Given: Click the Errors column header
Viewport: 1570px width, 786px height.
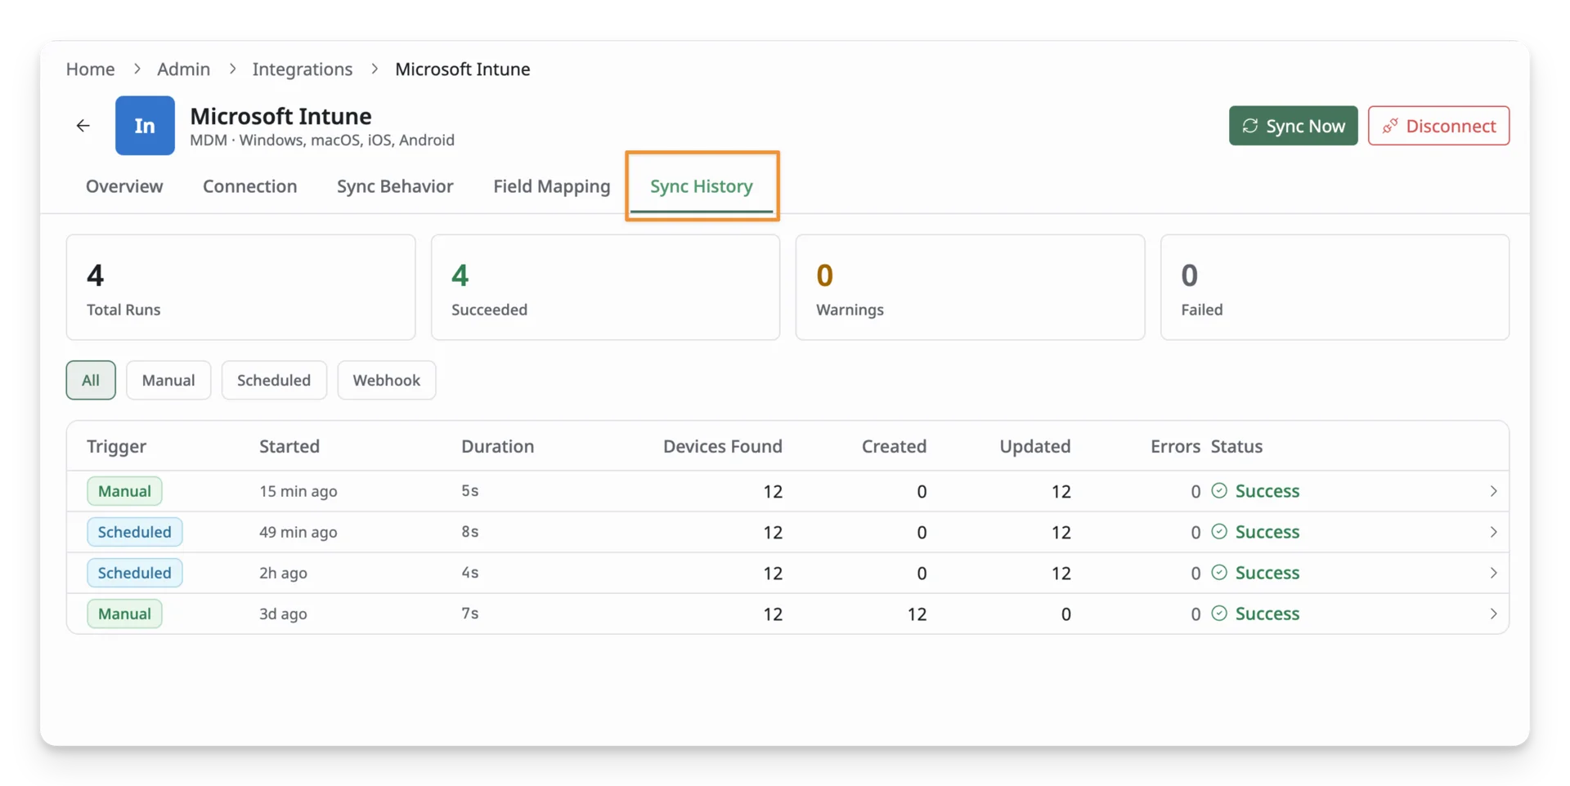Looking at the screenshot, I should pos(1175,446).
